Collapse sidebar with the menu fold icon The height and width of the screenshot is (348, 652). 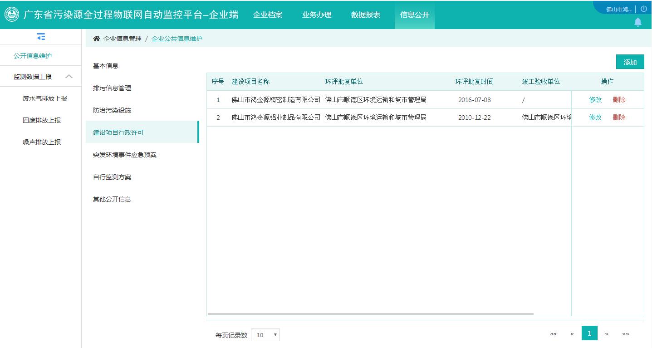point(41,37)
